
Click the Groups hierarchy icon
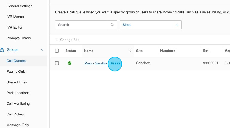point(2,50)
